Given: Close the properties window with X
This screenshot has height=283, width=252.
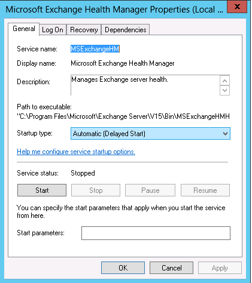Looking at the screenshot, I should click(237, 7).
